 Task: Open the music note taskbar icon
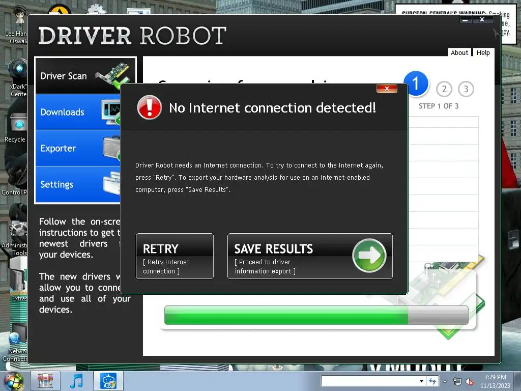[77, 381]
